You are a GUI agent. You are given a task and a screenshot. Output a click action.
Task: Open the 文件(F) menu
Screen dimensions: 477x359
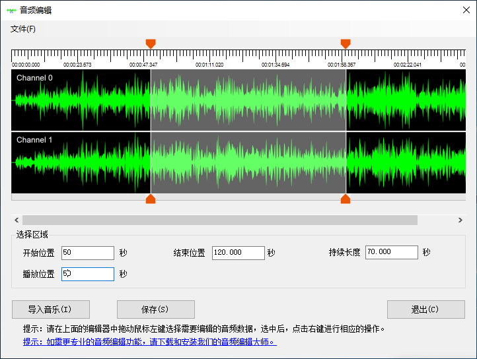pyautogui.click(x=23, y=29)
